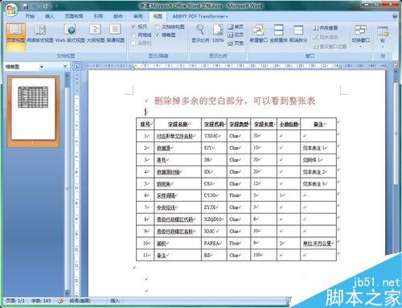The width and height of the screenshot is (402, 308).
Task: Click the Redo icon in quick access toolbar
Action: (45, 6)
